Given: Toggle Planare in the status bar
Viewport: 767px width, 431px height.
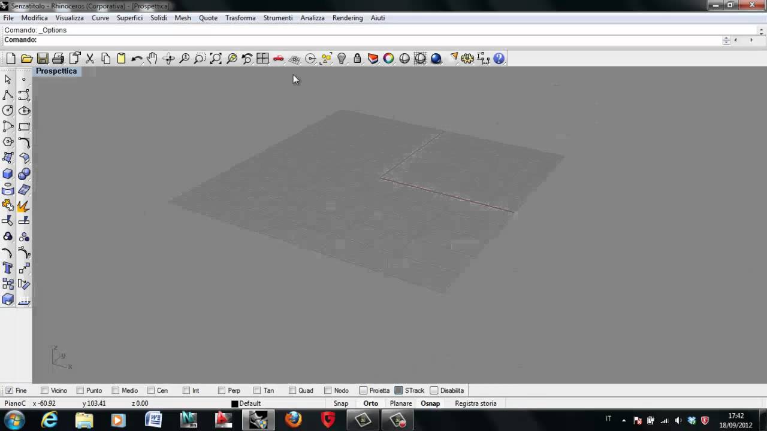Looking at the screenshot, I should pyautogui.click(x=401, y=403).
